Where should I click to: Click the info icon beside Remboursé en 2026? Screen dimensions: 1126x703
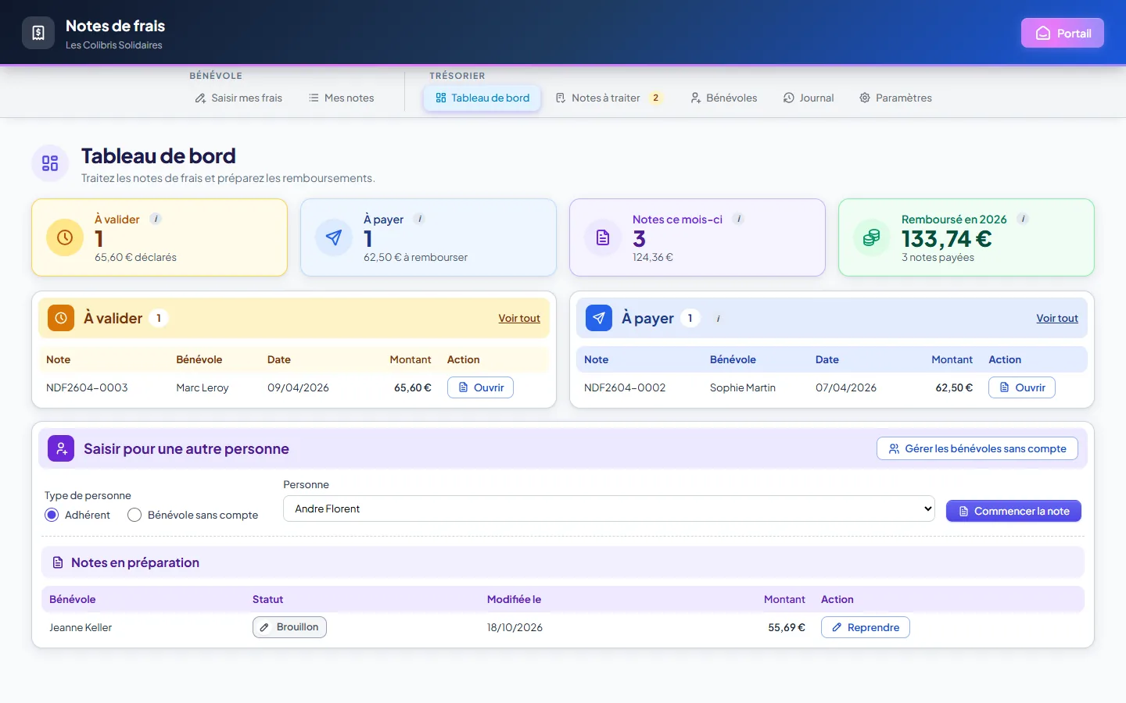coord(1023,219)
